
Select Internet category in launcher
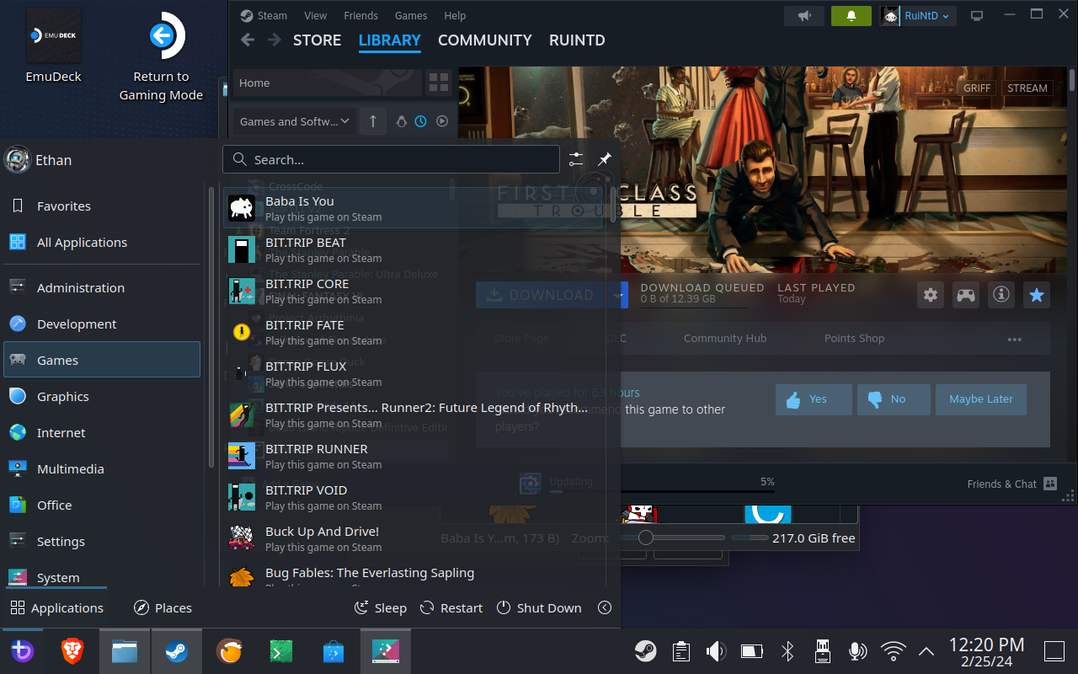(x=102, y=432)
